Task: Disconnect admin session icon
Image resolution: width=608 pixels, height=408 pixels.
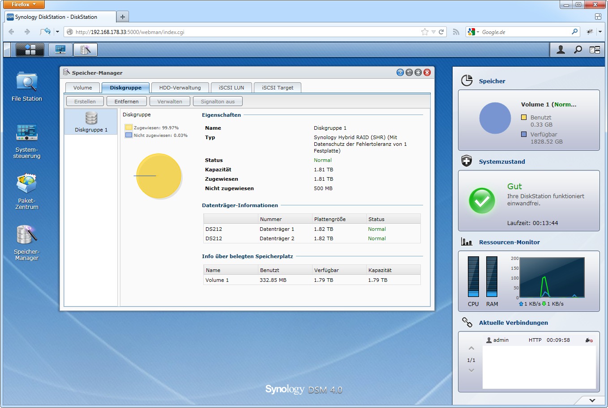Action: tap(589, 340)
